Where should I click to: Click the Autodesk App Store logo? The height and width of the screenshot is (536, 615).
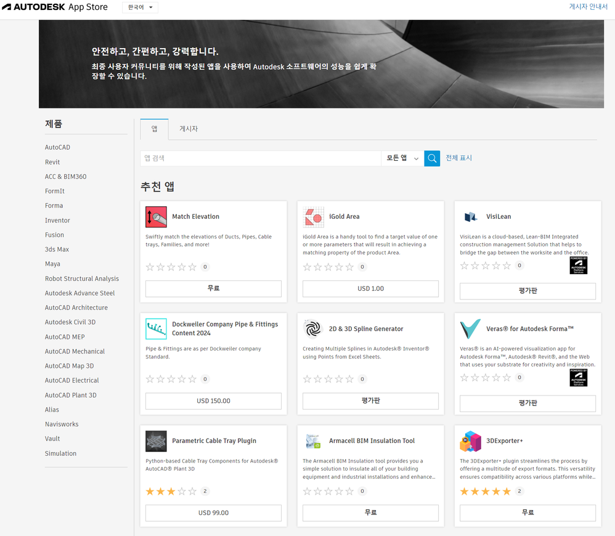pos(54,7)
